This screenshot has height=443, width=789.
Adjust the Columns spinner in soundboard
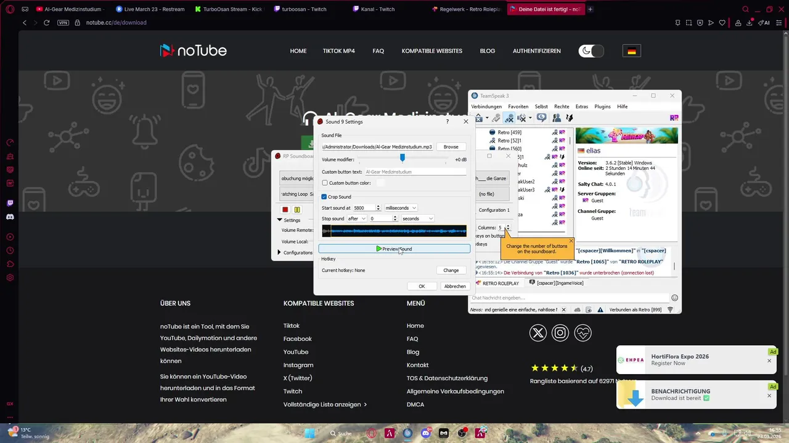(x=507, y=228)
